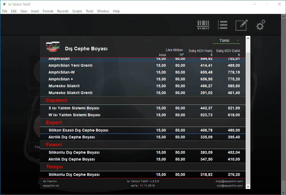Open the Edit menu
286x195 pixels.
point(14,11)
